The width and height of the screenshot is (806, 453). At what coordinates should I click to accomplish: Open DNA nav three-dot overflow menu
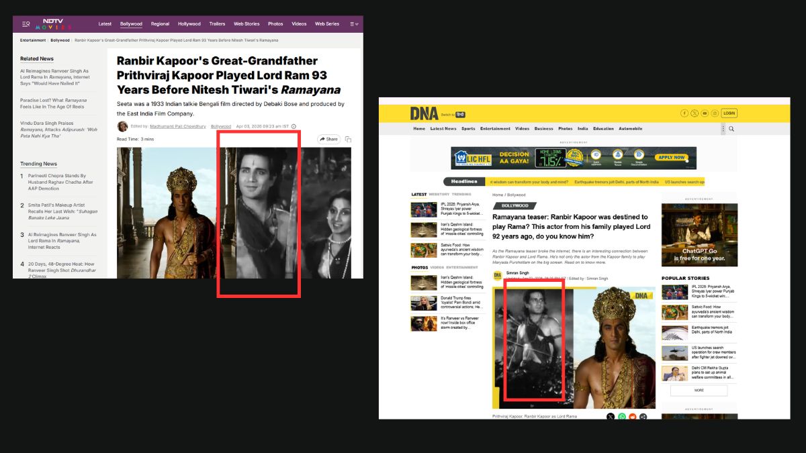[723, 129]
